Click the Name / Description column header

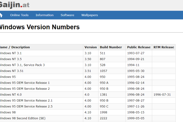(15, 47)
